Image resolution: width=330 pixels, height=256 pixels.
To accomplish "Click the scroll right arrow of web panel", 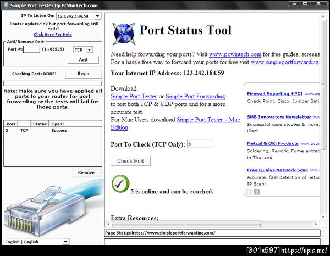I will click(x=316, y=224).
